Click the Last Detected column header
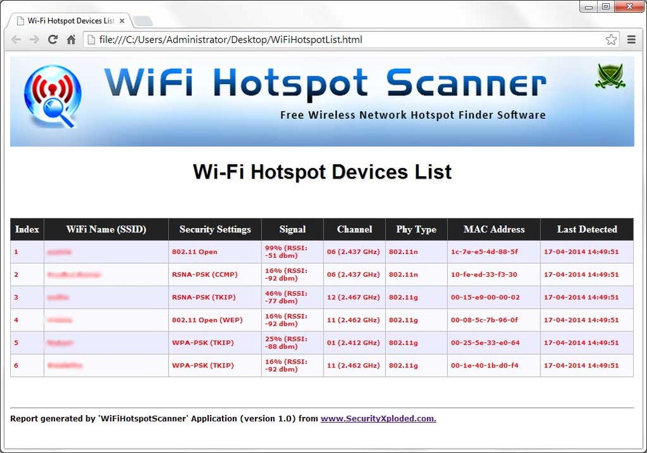Viewport: 647px width, 453px height. pos(587,229)
